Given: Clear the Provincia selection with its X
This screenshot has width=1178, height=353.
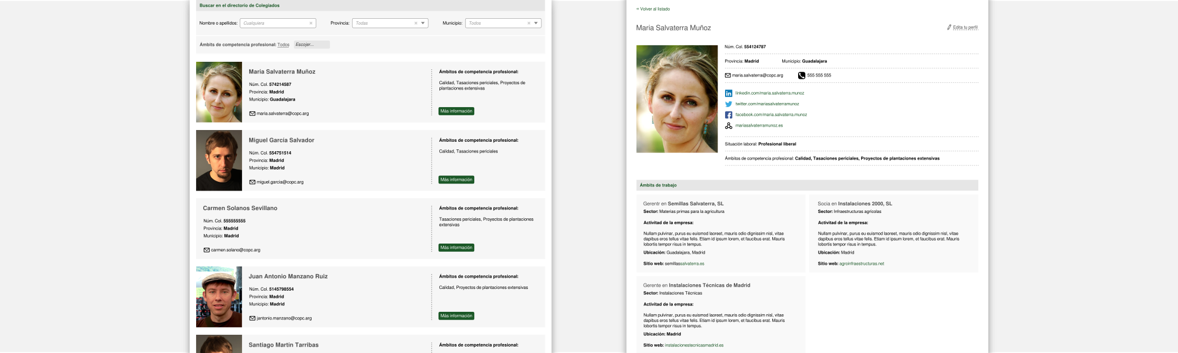Looking at the screenshot, I should point(416,24).
